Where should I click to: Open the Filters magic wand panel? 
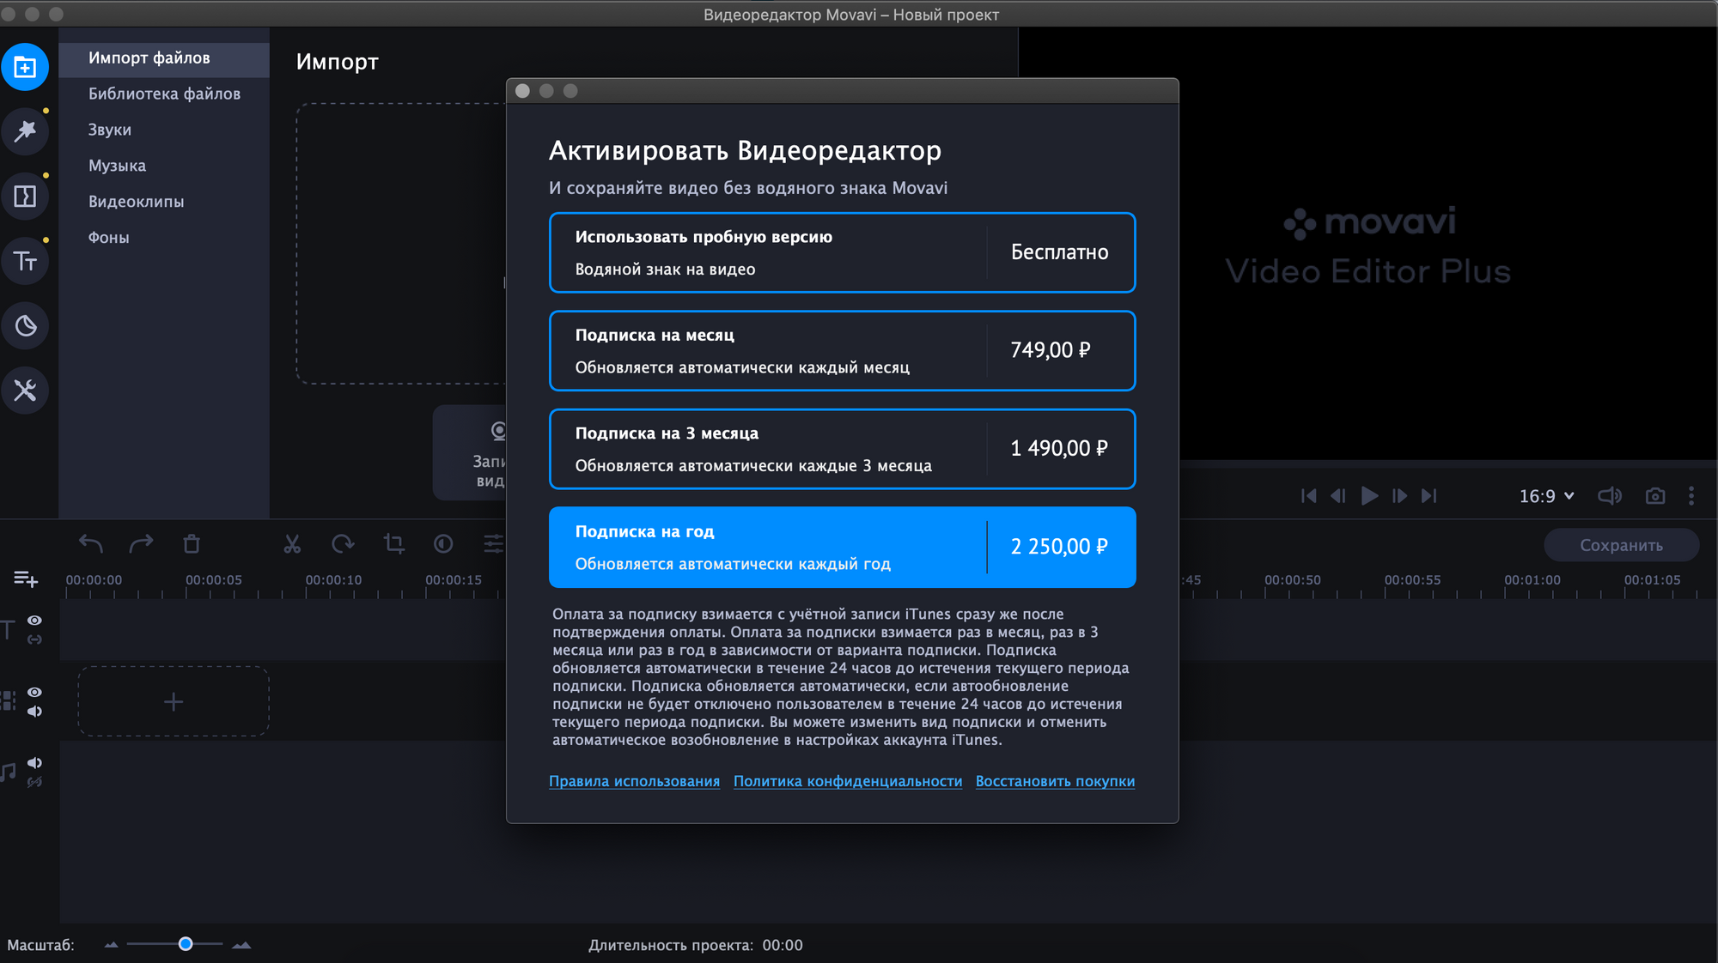click(25, 131)
